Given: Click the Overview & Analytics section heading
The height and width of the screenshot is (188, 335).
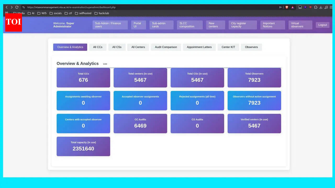Looking at the screenshot, I should [x=77, y=63].
